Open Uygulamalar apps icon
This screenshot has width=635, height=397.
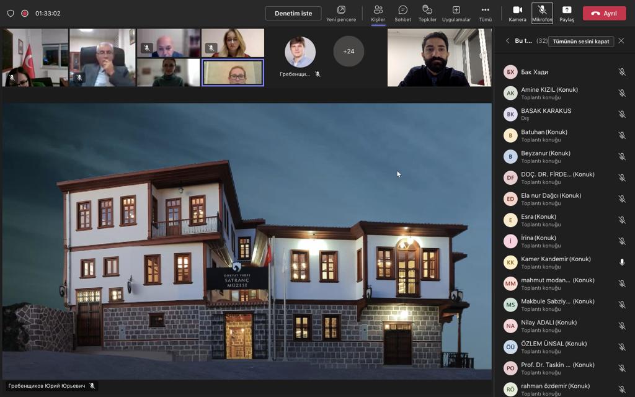click(456, 13)
